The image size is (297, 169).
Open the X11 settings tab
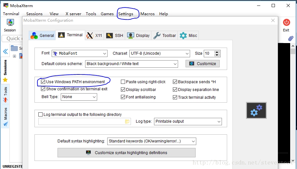(x=94, y=36)
